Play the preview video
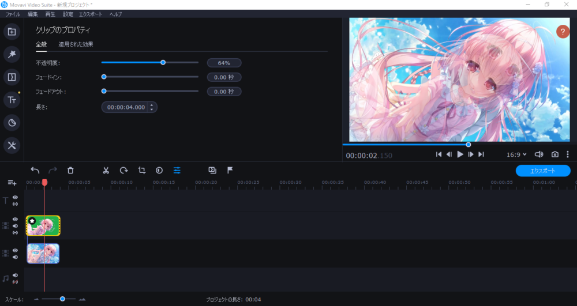This screenshot has width=577, height=306. click(x=460, y=154)
